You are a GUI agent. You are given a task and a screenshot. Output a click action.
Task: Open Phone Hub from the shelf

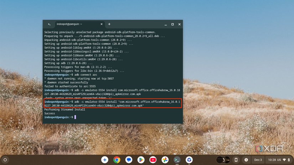(x=236, y=160)
